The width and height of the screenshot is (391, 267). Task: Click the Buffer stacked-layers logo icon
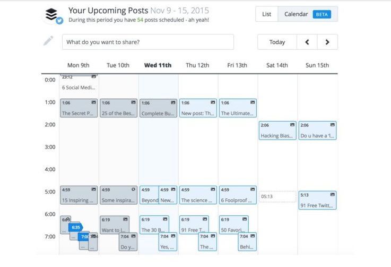tap(51, 14)
